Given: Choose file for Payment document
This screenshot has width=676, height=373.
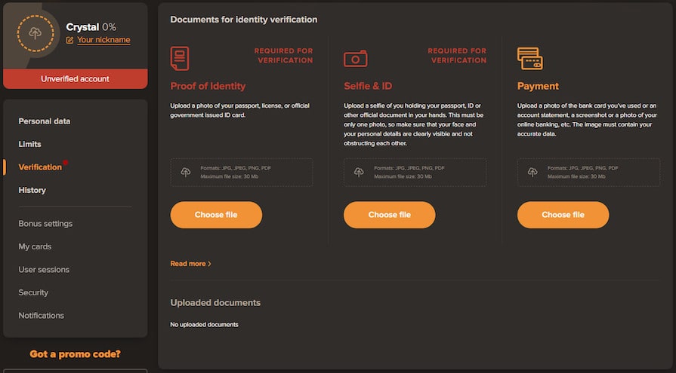Looking at the screenshot, I should [563, 215].
